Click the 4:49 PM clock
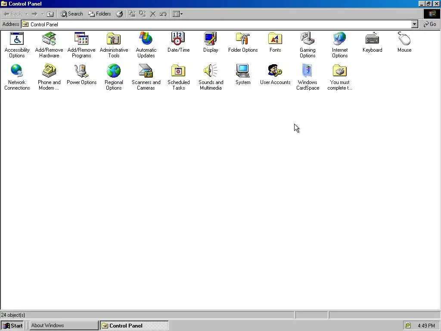The height and width of the screenshot is (331, 441). click(x=426, y=326)
